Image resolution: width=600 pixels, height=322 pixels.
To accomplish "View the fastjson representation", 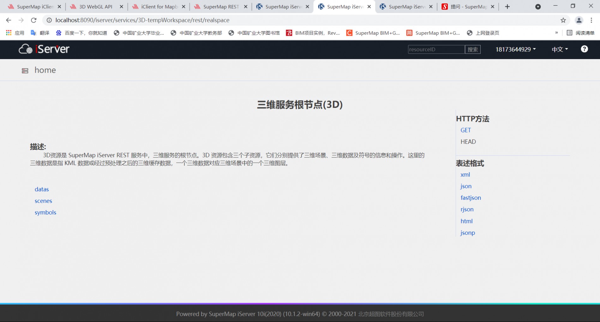I will coord(471,198).
